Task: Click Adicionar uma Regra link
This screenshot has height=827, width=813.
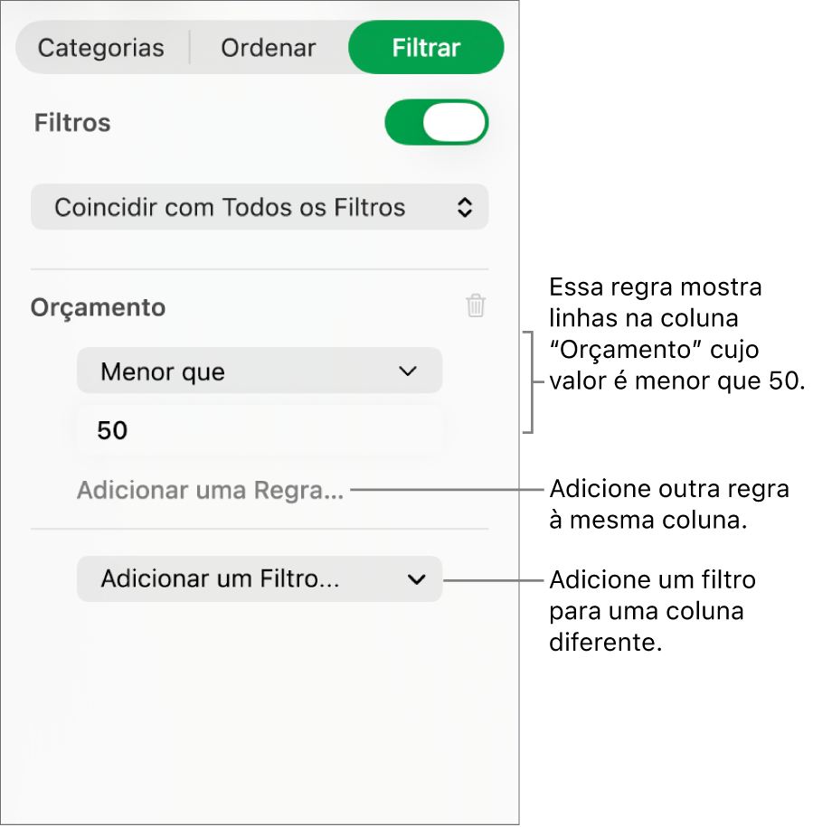Action: [x=210, y=490]
